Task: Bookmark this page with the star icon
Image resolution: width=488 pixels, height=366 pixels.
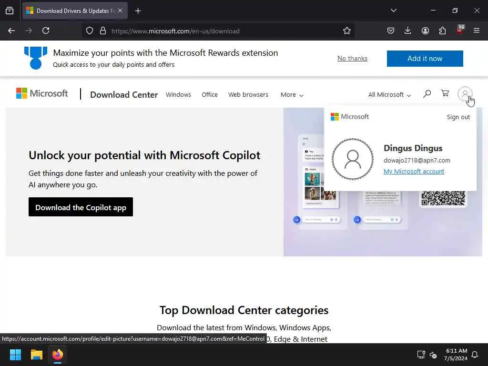Action: [347, 30]
